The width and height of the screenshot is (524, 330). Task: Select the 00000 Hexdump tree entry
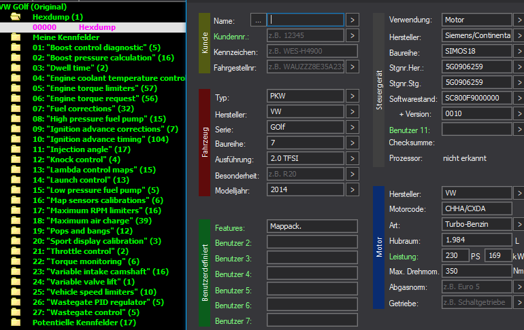pyautogui.click(x=93, y=27)
